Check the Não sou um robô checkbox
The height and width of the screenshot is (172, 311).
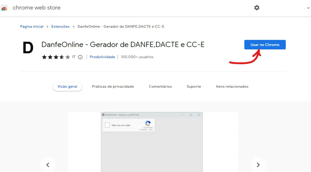tap(107, 125)
